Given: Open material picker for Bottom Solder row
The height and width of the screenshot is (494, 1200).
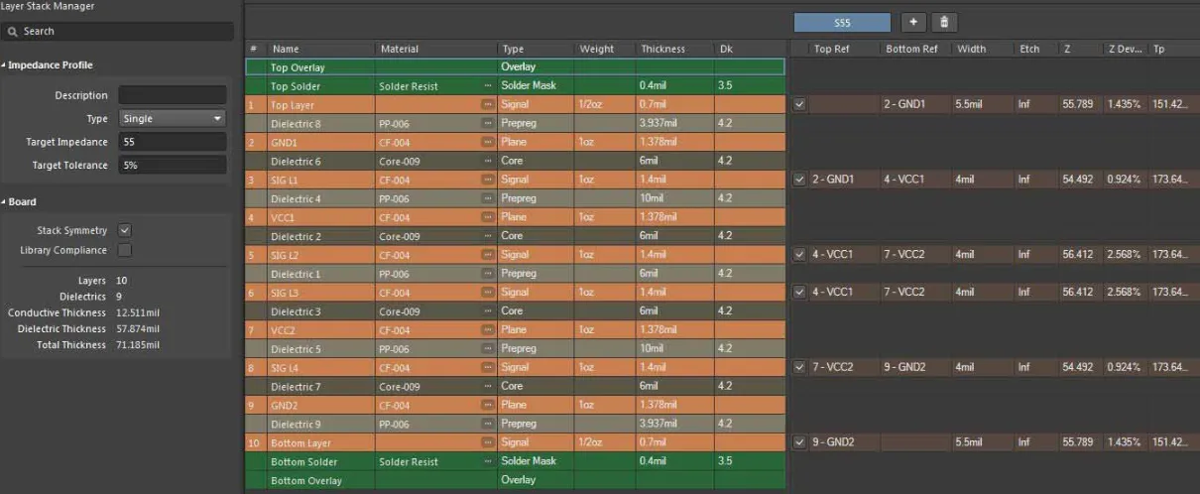Looking at the screenshot, I should pyautogui.click(x=487, y=462).
